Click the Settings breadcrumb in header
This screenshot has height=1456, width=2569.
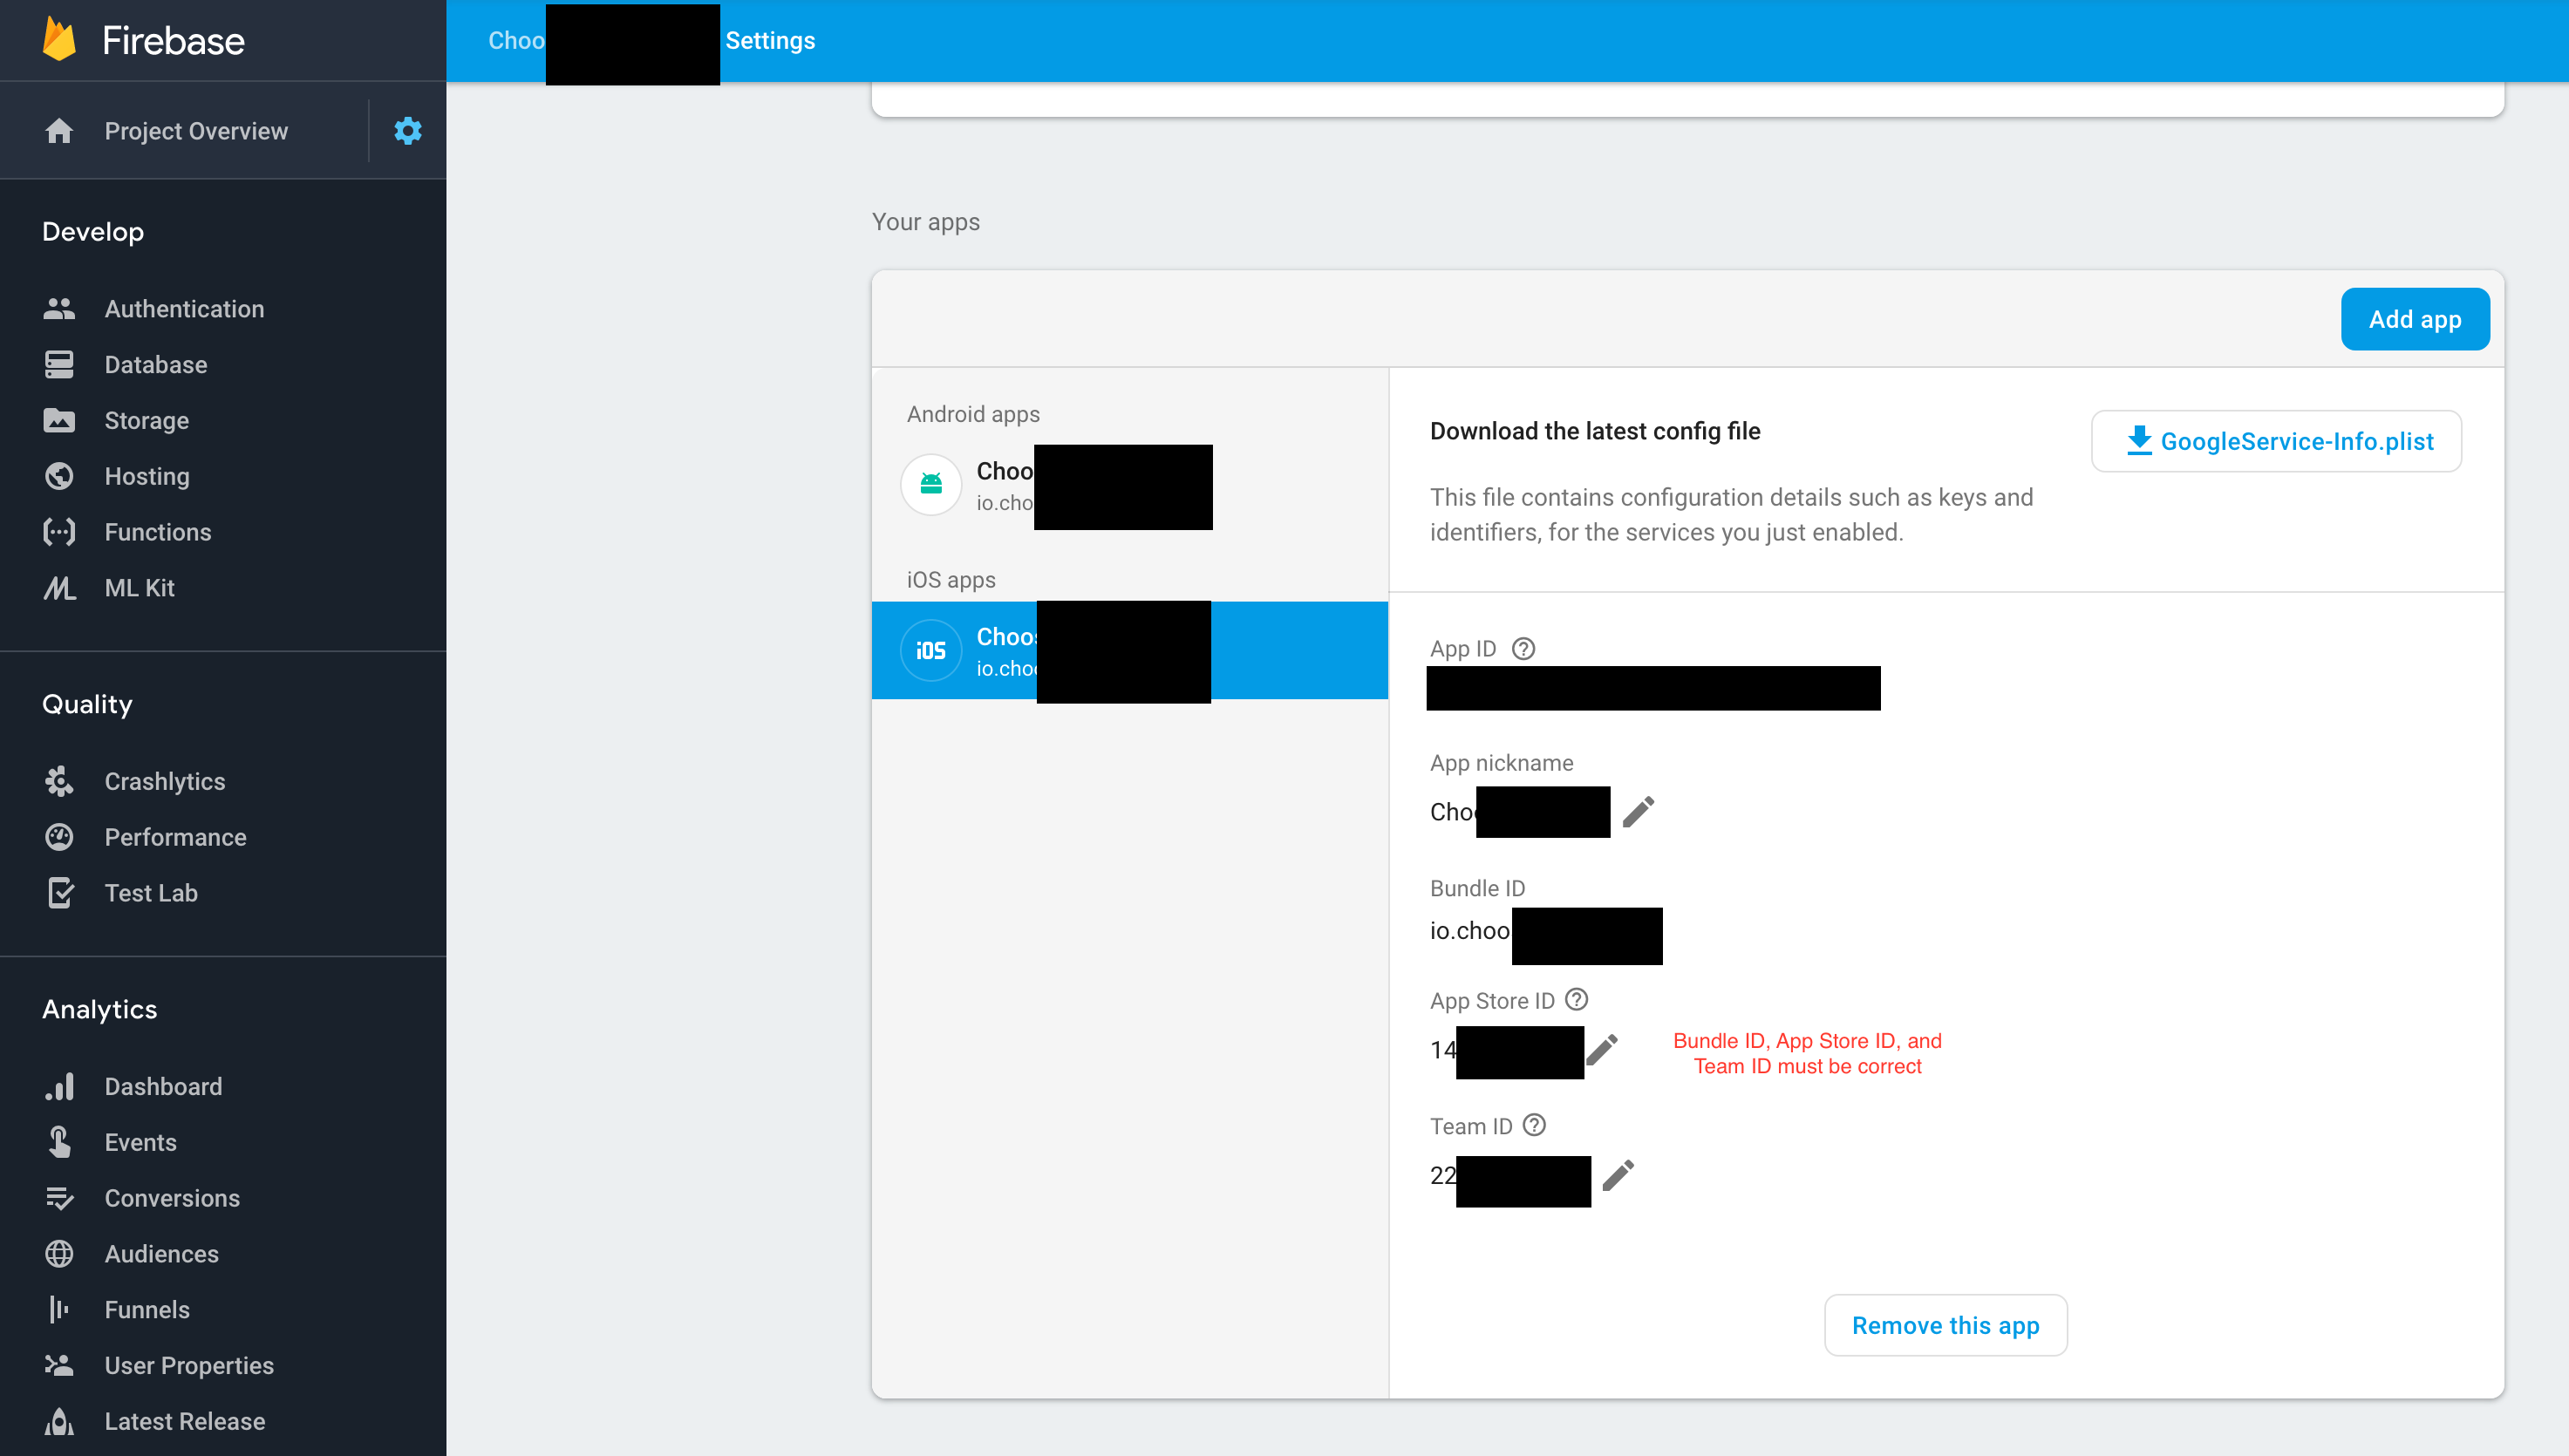pos(770,40)
